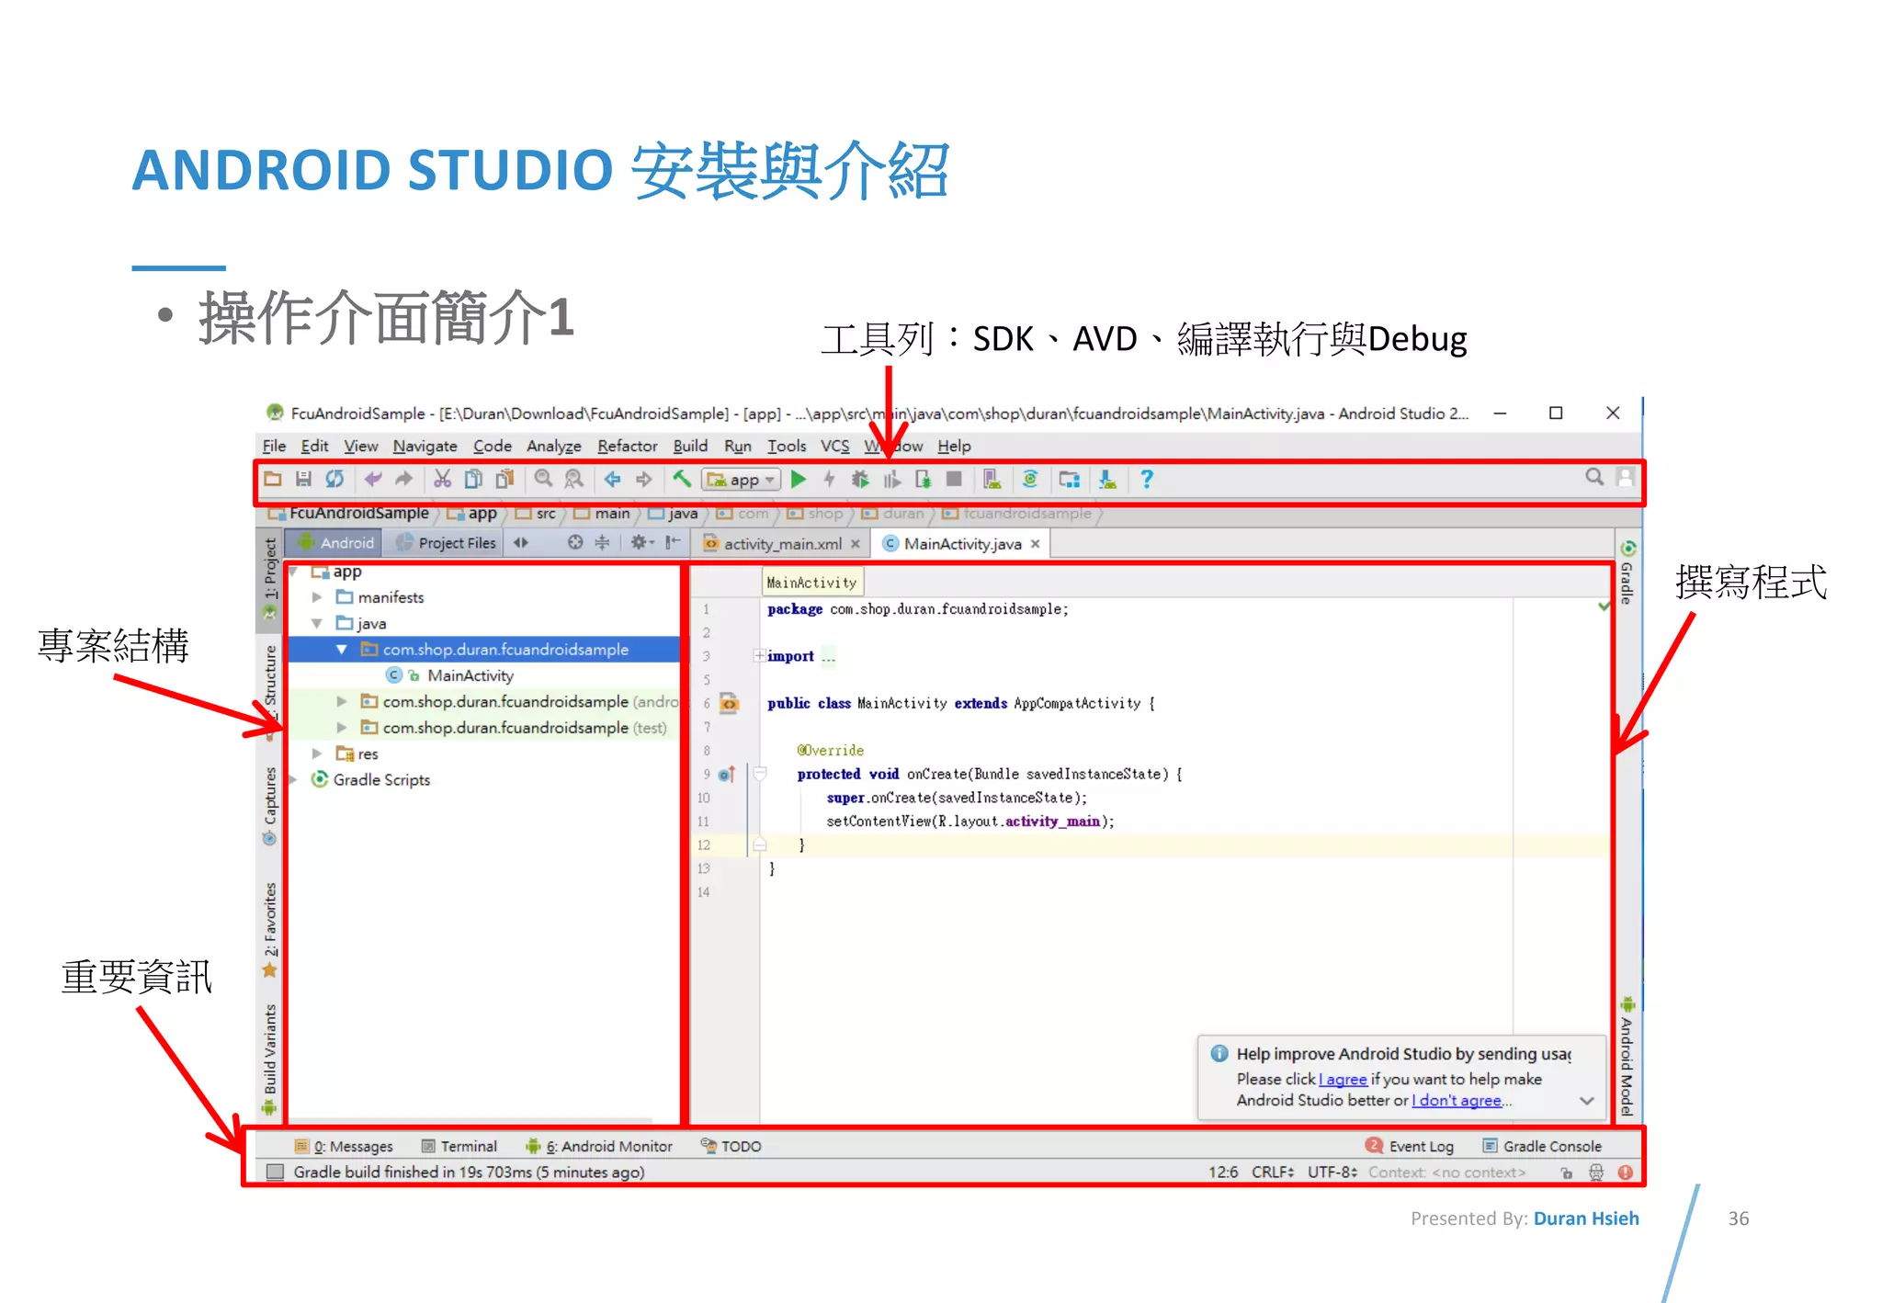Open the Messages tool window

coord(344,1146)
